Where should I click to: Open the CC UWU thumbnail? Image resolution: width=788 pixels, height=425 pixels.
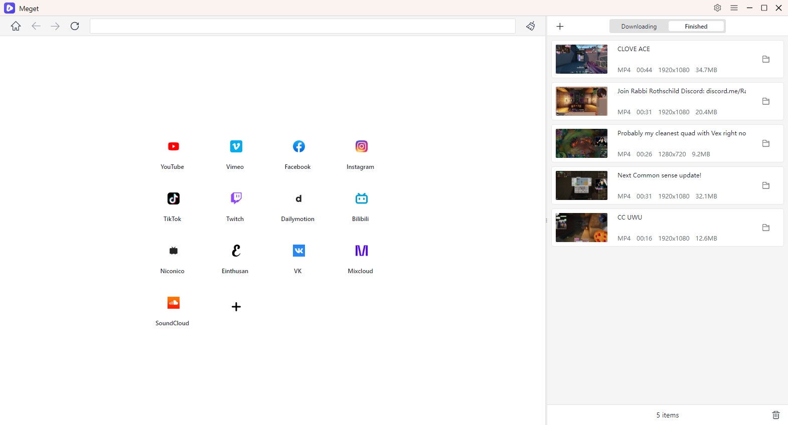pos(581,228)
